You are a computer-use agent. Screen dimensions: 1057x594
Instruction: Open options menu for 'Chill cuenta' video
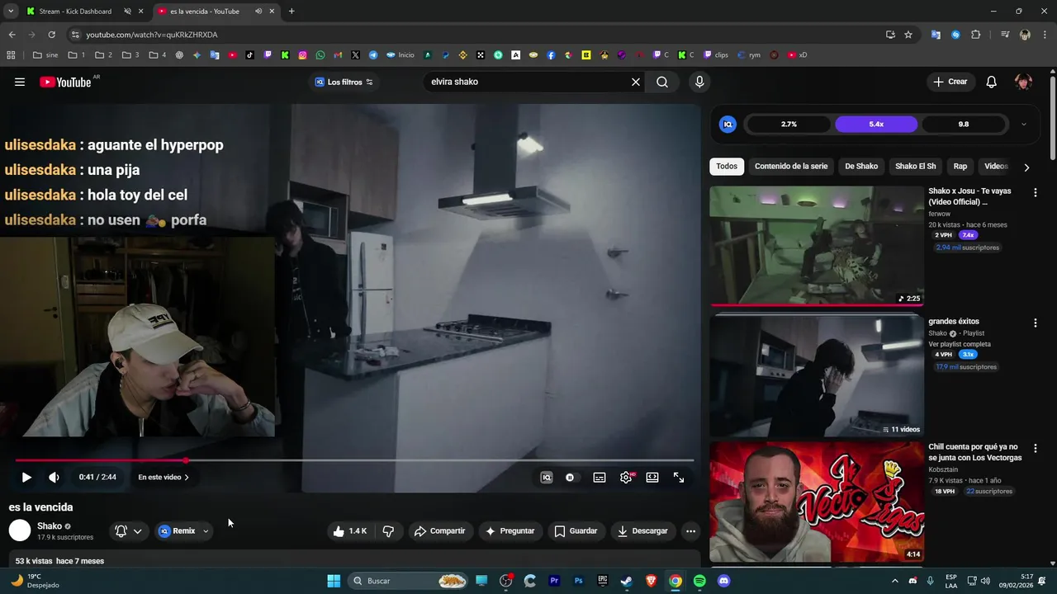click(x=1035, y=448)
